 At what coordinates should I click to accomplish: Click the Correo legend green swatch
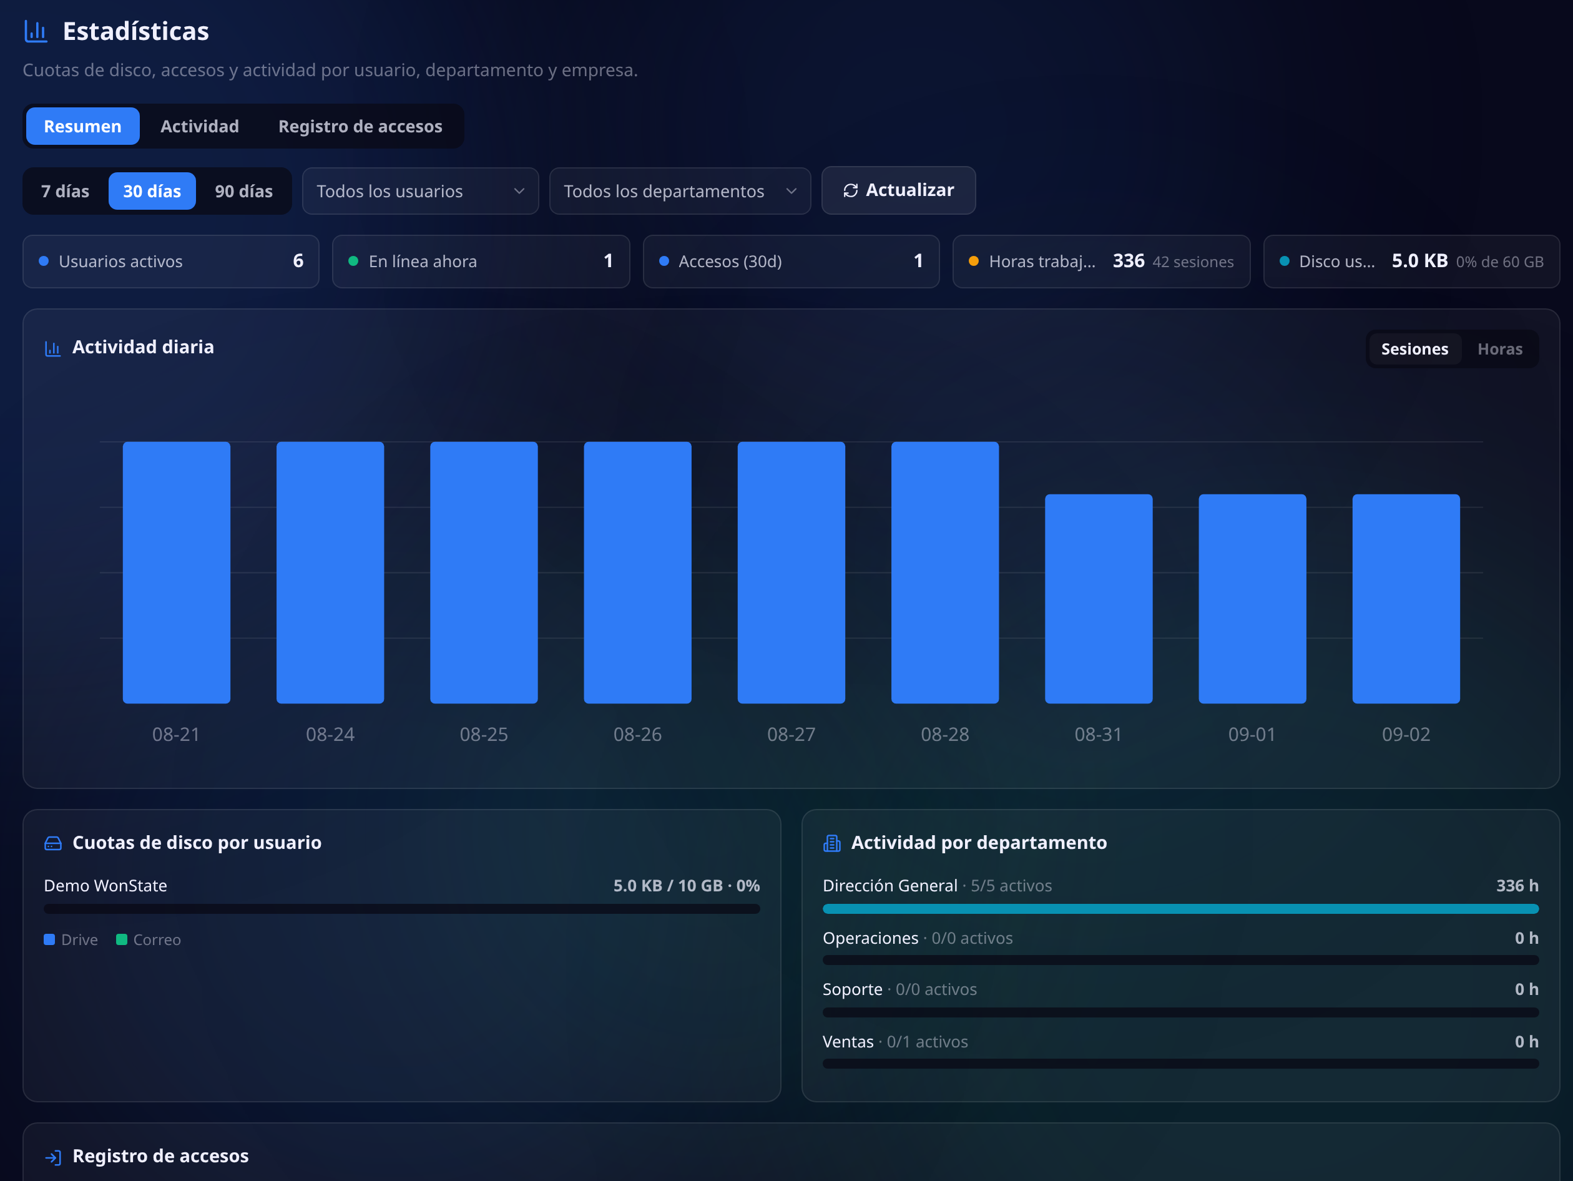click(x=122, y=939)
